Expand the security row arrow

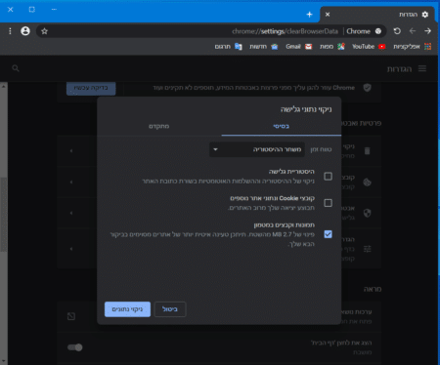(x=71, y=213)
